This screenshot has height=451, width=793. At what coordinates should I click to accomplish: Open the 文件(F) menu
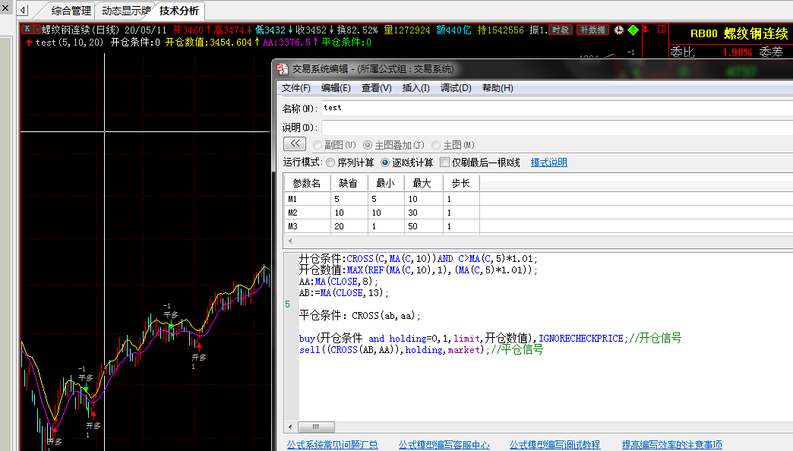click(x=296, y=88)
